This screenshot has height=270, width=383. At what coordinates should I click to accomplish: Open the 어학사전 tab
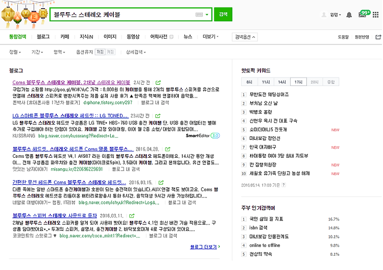pos(159,37)
